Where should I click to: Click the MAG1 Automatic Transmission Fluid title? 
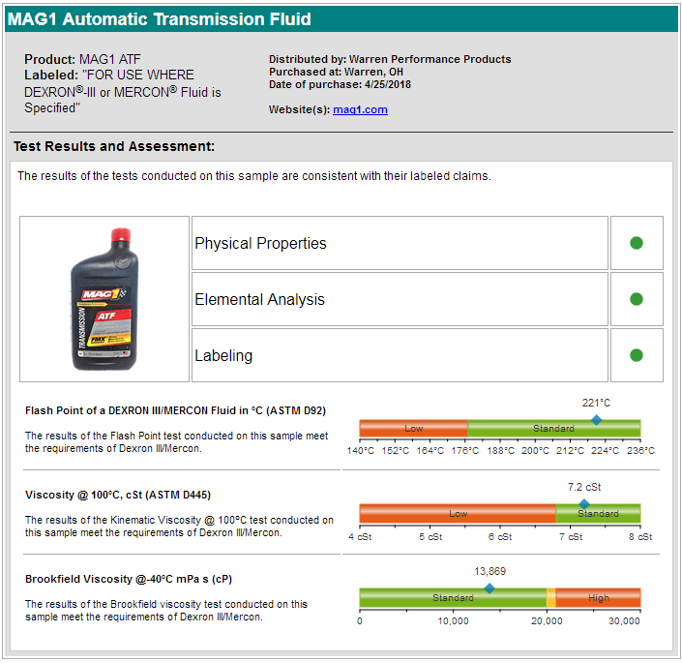[x=160, y=19]
